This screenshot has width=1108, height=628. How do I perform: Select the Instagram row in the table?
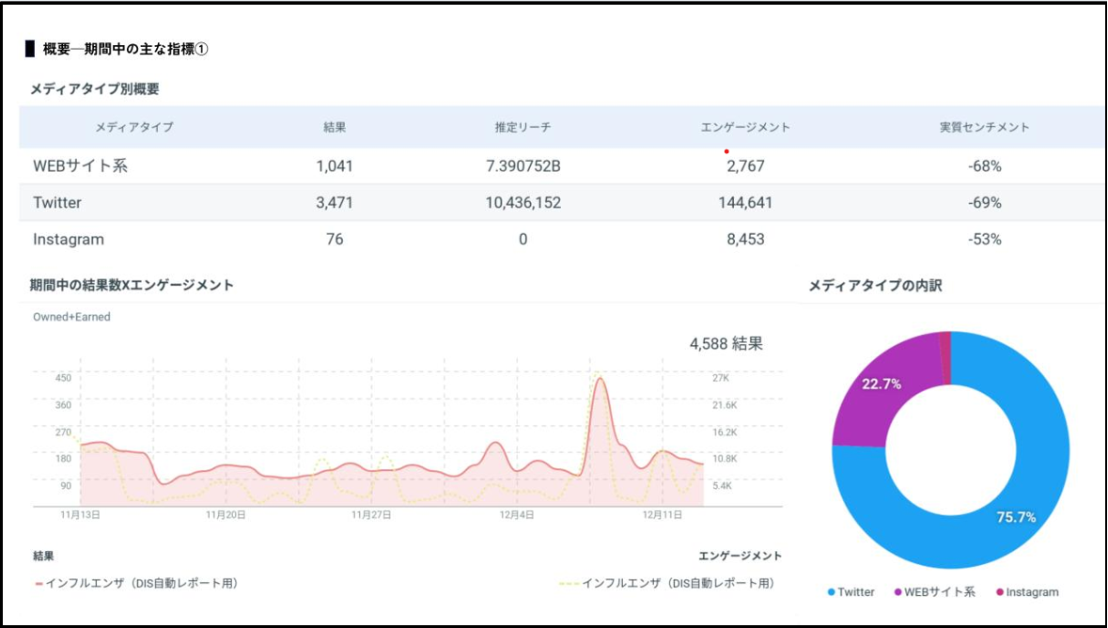tap(69, 240)
